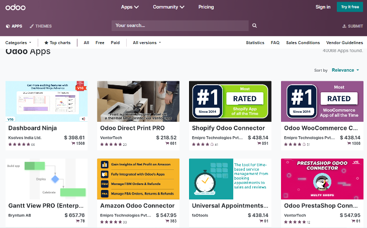Open the Apps dropdown in top navigation
This screenshot has width=367, height=228.
coord(130,7)
